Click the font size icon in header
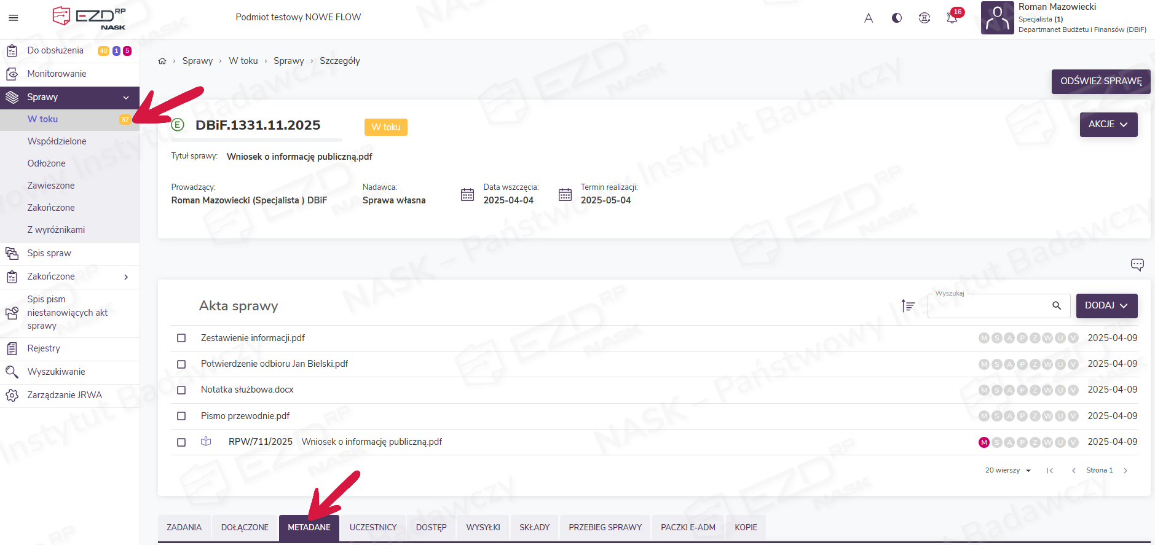The height and width of the screenshot is (545, 1155). click(868, 18)
